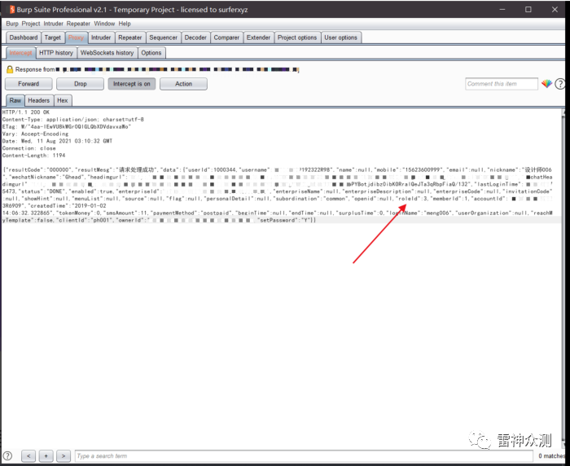The width and height of the screenshot is (570, 466).
Task: Open the HTTP history sub-tab
Action: point(56,53)
